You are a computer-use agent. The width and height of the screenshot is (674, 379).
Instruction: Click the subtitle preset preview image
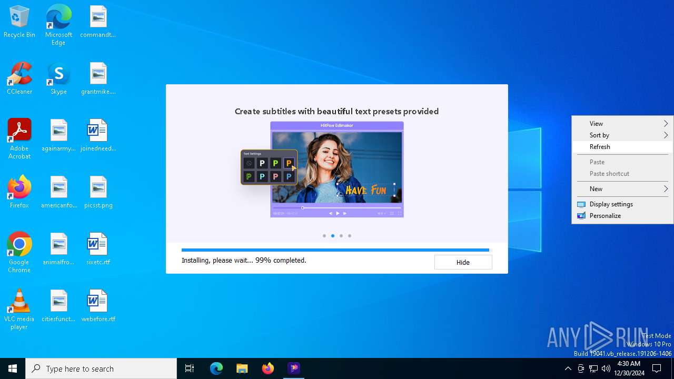pyautogui.click(x=322, y=169)
